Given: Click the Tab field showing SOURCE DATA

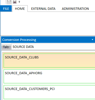Looking at the screenshot, I should pyautogui.click(x=53, y=47).
